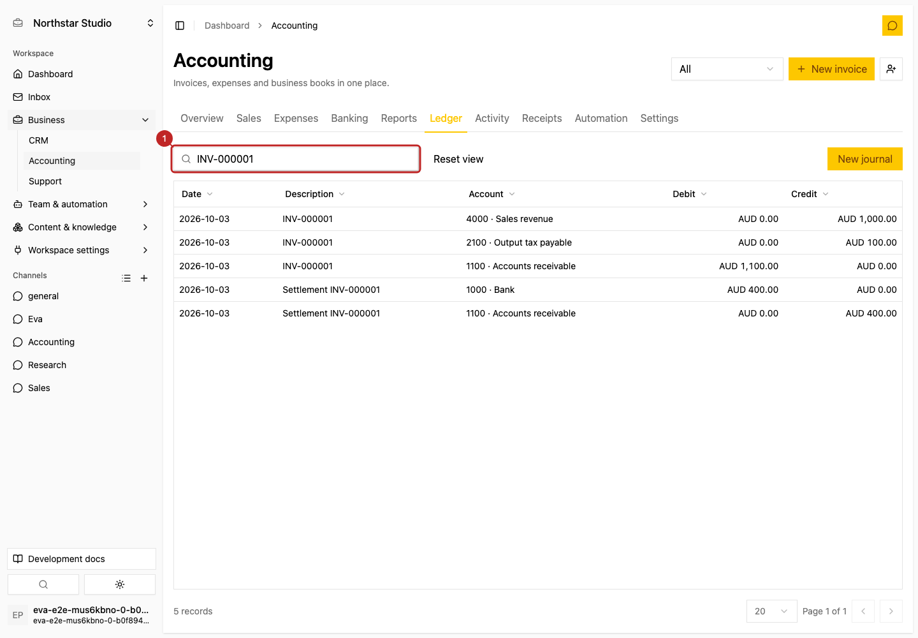Go to next page arrow
Screen dimensions: 918x638
[x=891, y=611]
